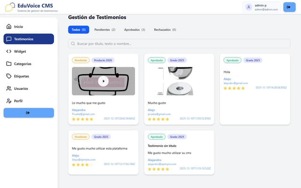Image resolution: width=301 pixels, height=188 pixels.
Task: Switch to the Pendientes tab
Action: [x=104, y=30]
